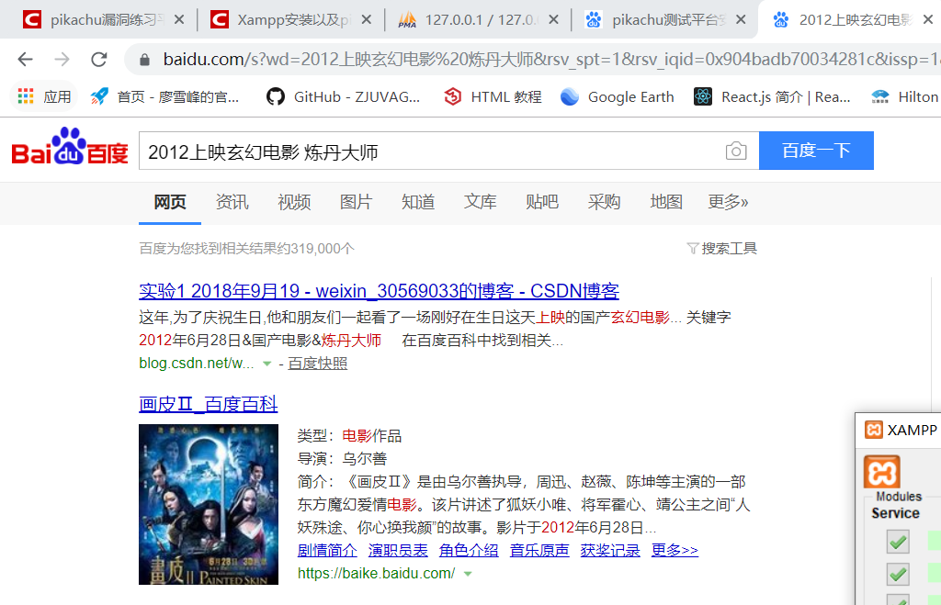
Task: Open CSDN博客 实验1 search result
Action: (x=379, y=291)
